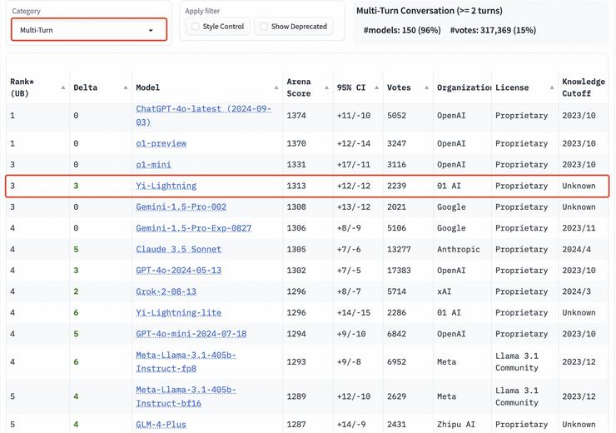The image size is (616, 433).
Task: Click the Zhipu AI organization cell
Action: click(456, 425)
